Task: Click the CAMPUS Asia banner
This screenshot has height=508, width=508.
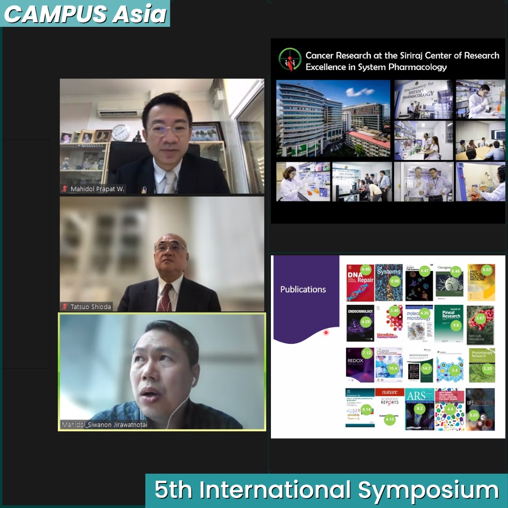Action: pos(85,14)
